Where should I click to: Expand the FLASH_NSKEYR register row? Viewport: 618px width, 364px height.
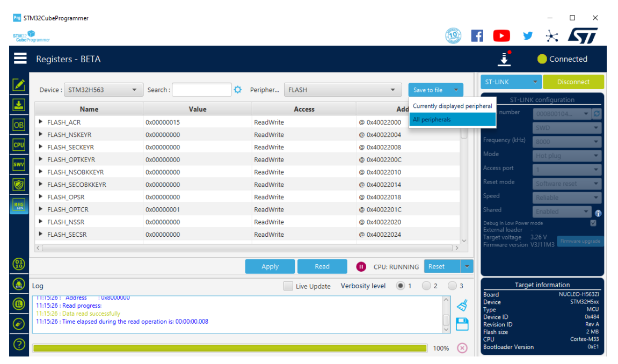[41, 134]
